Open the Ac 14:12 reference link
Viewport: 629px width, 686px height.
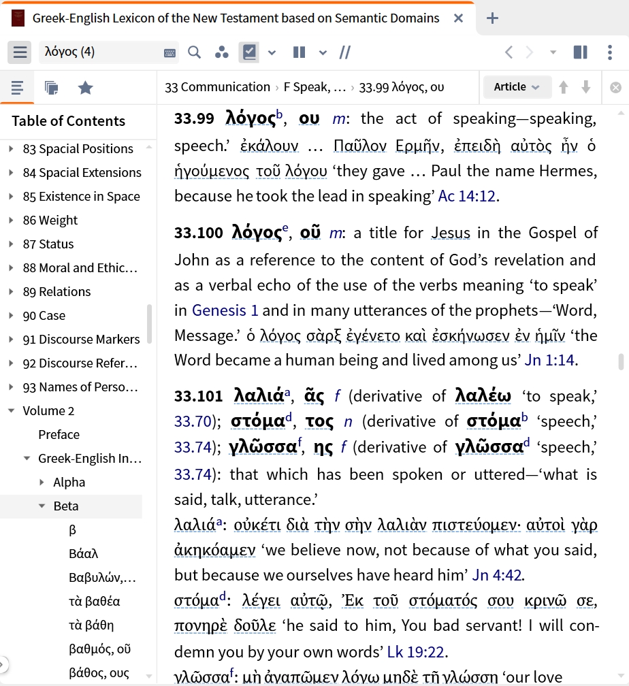(466, 196)
